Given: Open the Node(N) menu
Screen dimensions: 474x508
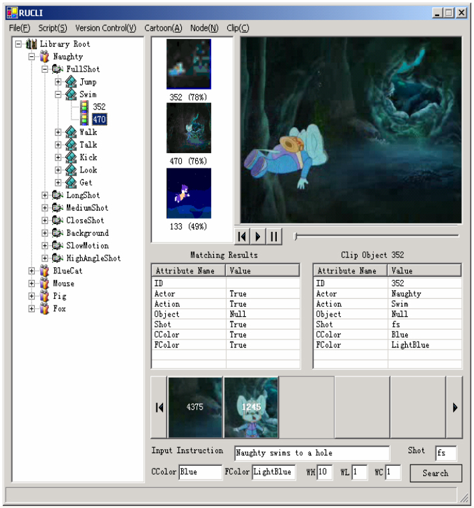Looking at the screenshot, I should 205,28.
